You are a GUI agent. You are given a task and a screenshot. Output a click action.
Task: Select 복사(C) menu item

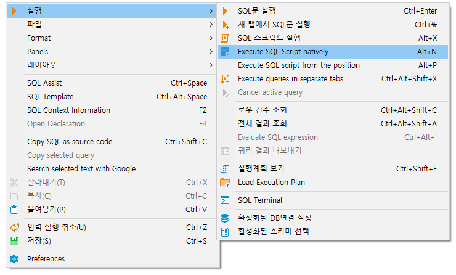coord(112,196)
